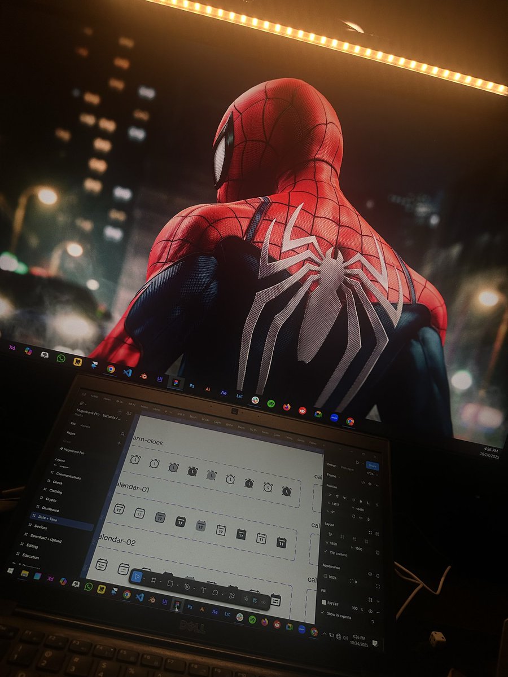
Task: Open WhatsApp on the laptop taskbar
Action: 89,587
